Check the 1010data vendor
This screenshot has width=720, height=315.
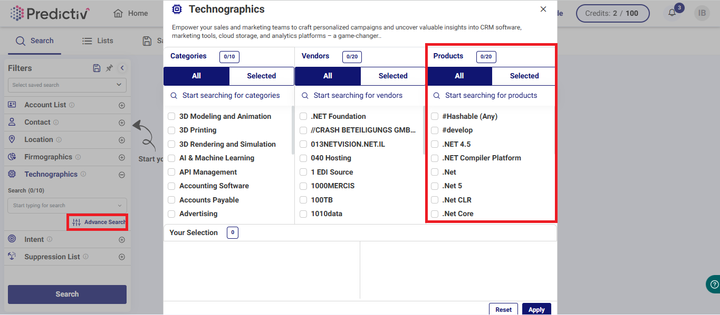[303, 214]
